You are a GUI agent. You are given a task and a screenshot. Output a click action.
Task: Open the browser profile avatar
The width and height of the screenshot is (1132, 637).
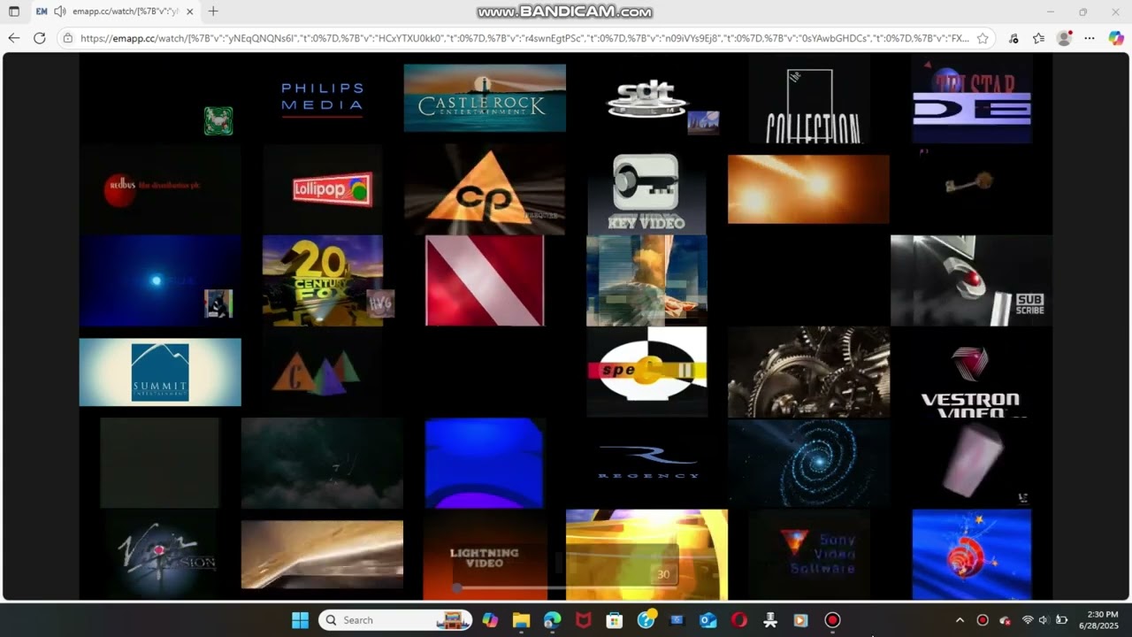pyautogui.click(x=1064, y=38)
